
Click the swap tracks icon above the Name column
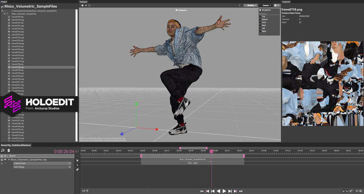[3, 150]
